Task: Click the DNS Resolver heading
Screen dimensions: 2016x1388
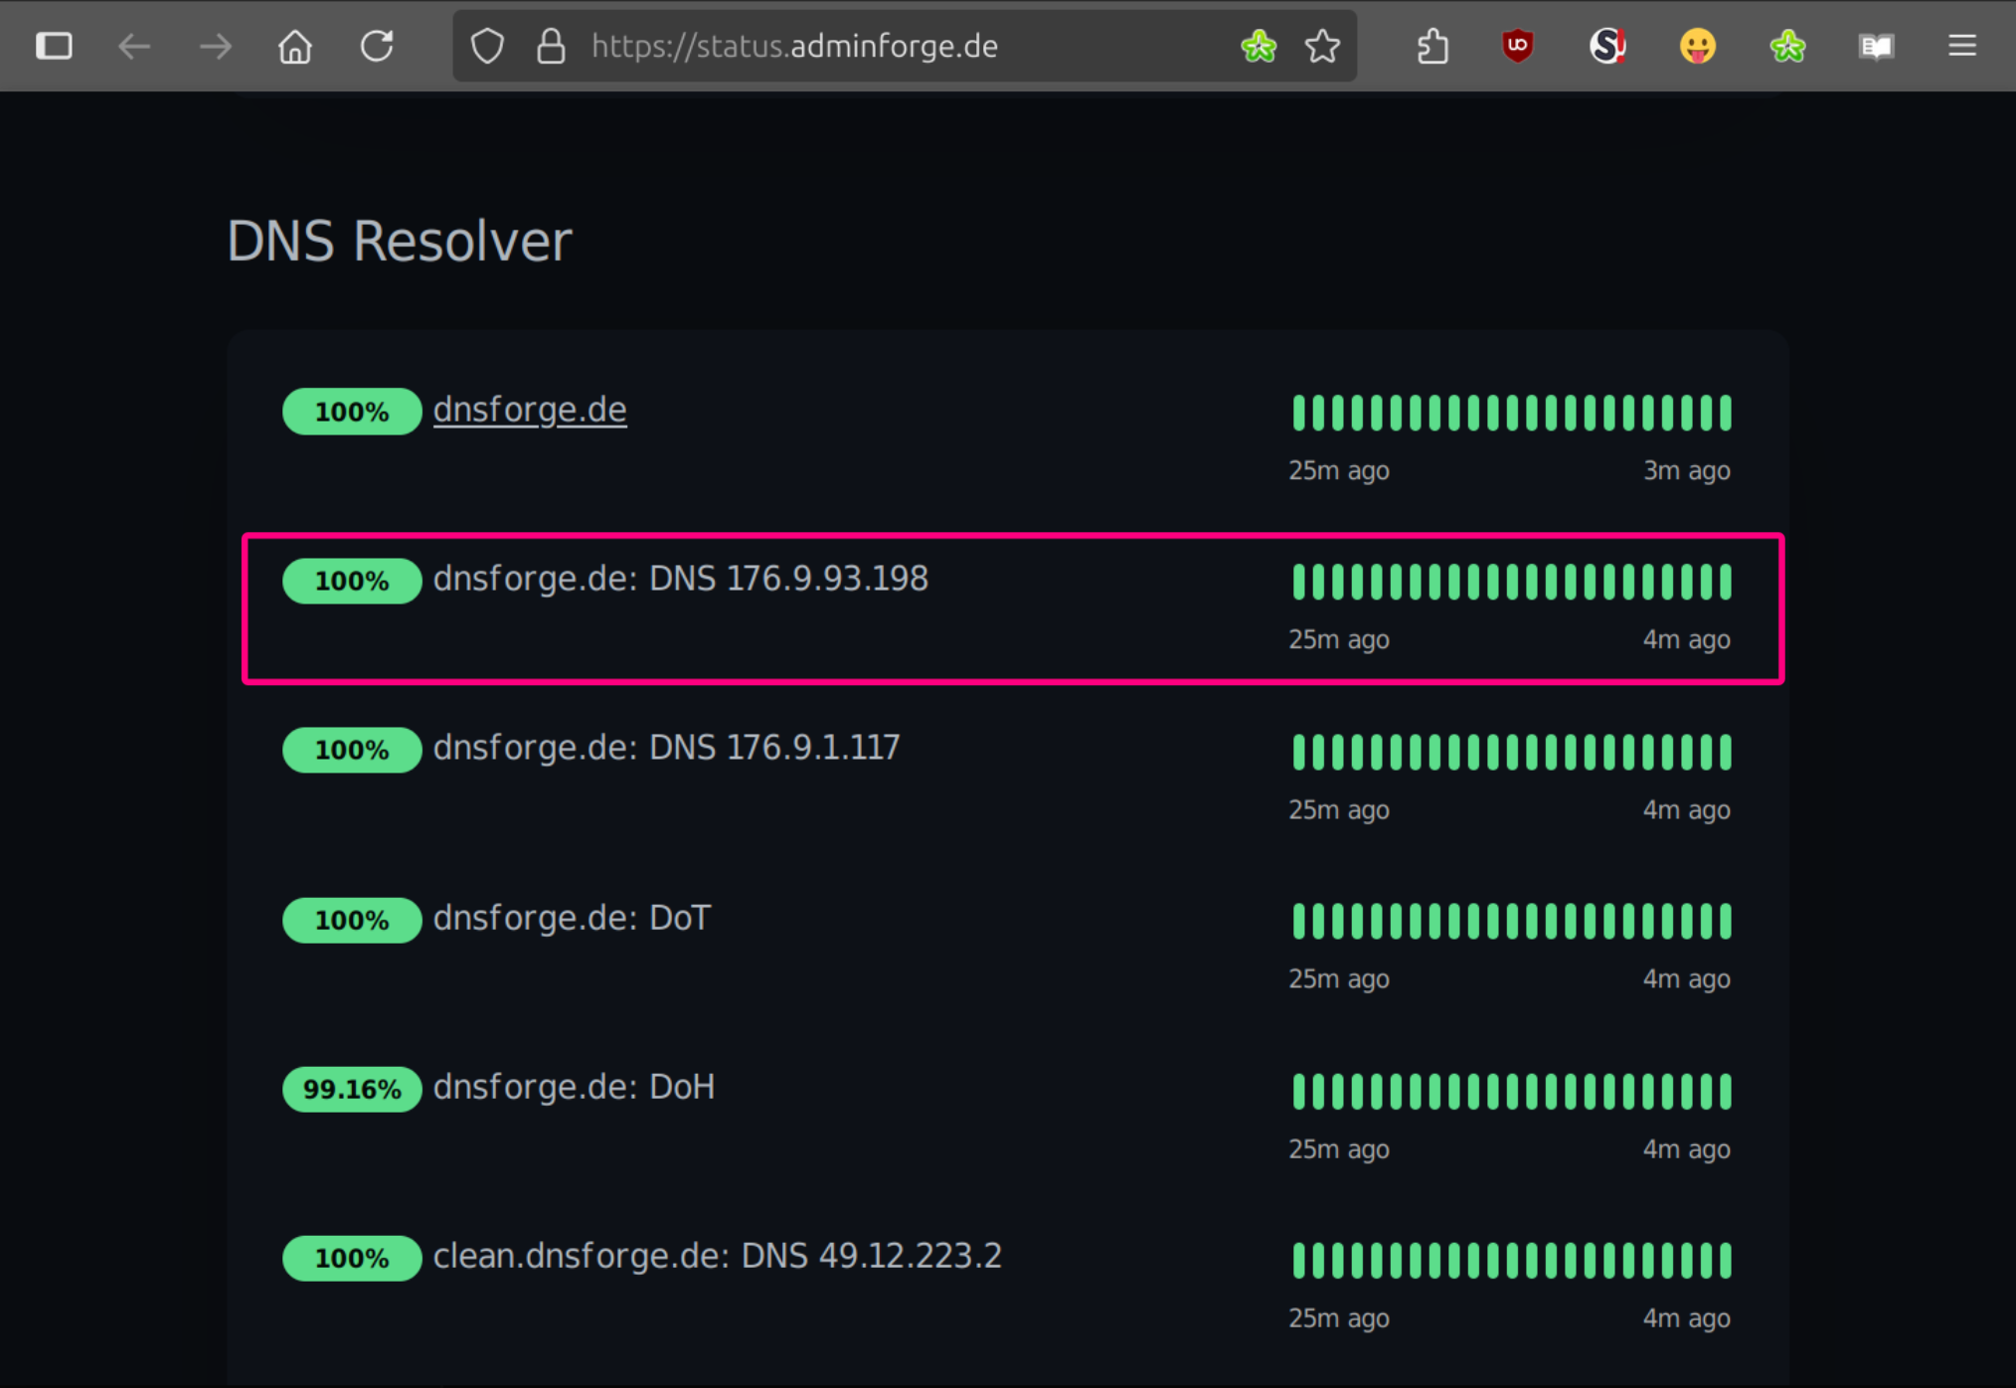Action: [x=400, y=242]
